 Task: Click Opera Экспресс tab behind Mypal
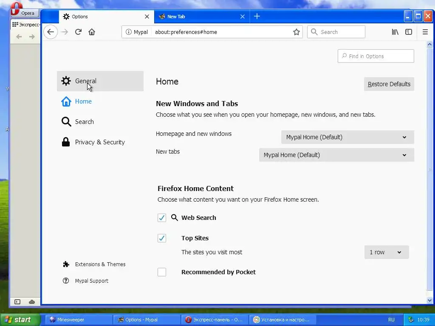click(x=25, y=24)
